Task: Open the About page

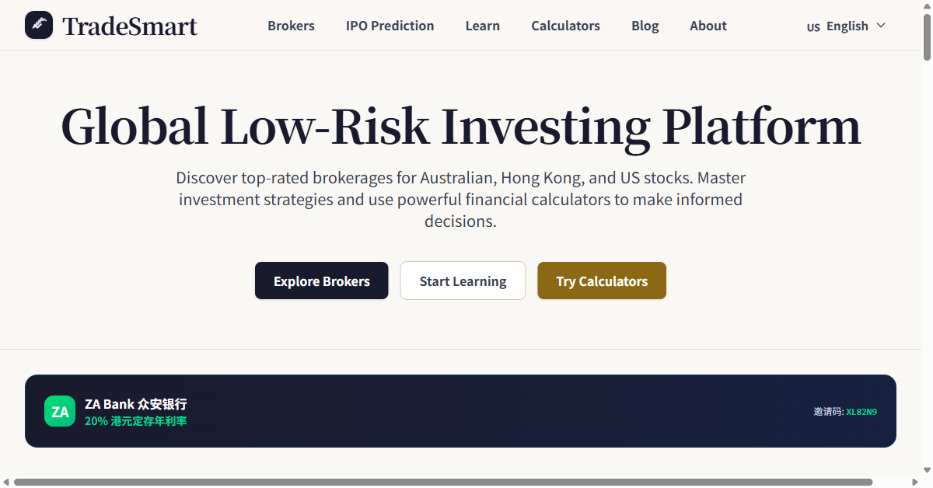Action: [708, 26]
